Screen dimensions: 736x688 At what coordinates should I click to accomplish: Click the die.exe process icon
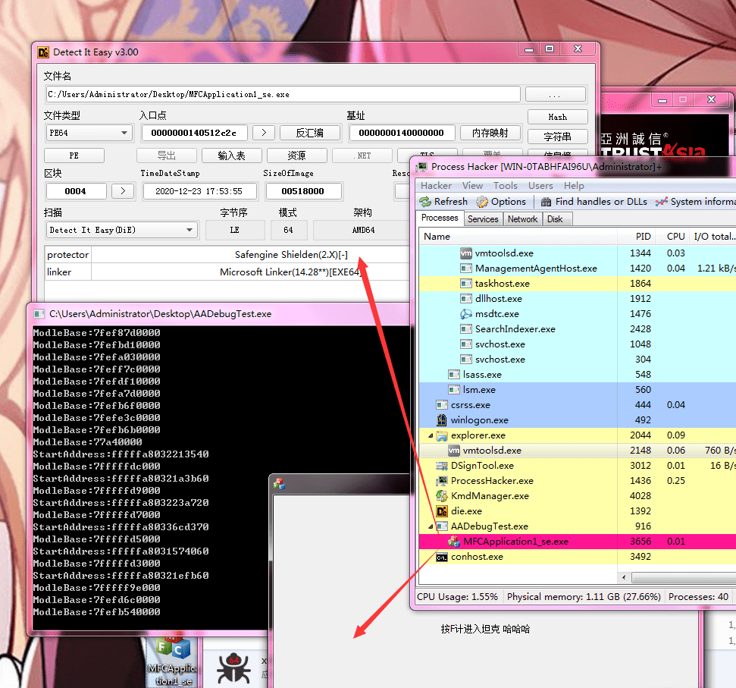pos(442,511)
